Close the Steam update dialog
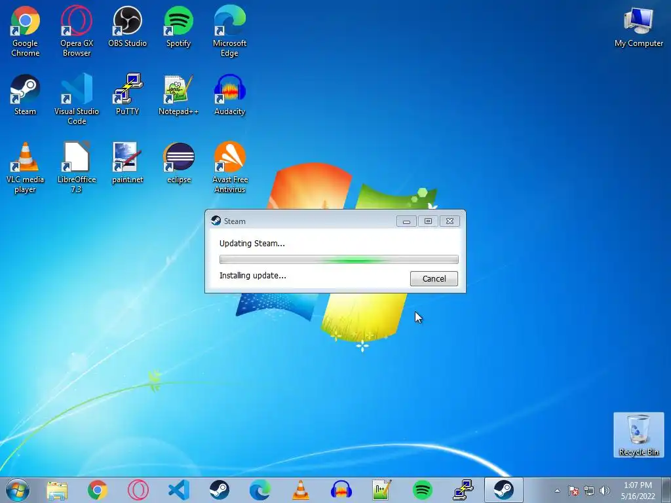 450,221
